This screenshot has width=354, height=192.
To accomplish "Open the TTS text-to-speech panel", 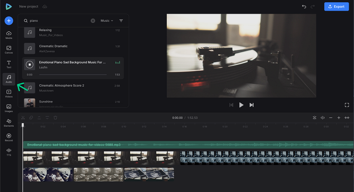I will 9,152.
